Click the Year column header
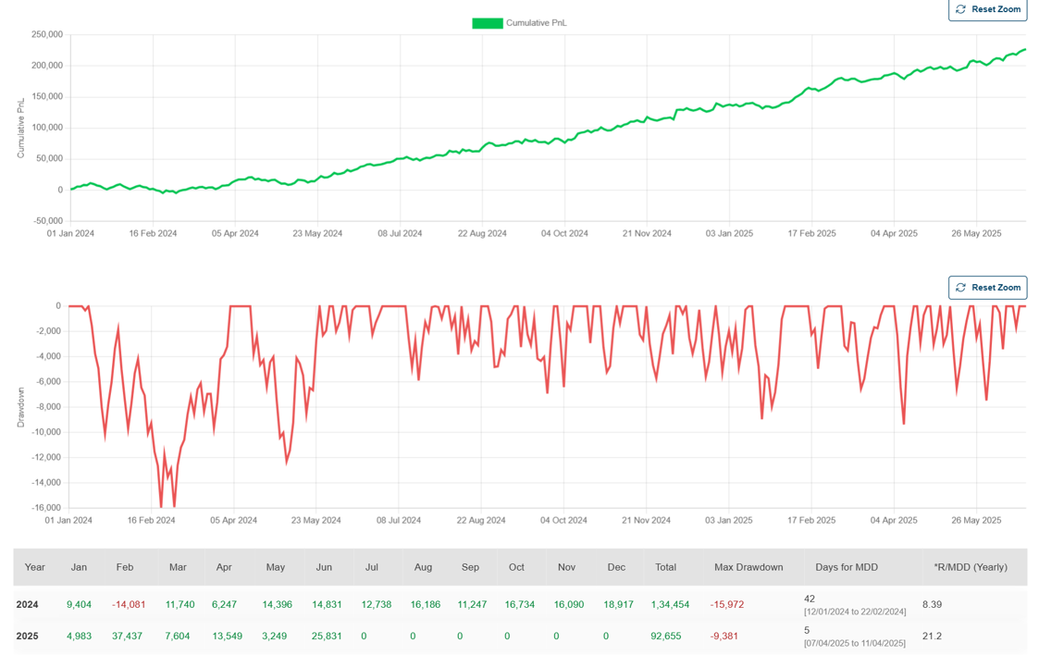 [35, 567]
